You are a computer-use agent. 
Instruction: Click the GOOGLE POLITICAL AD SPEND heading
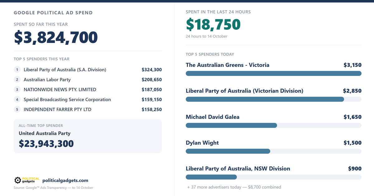point(53,13)
